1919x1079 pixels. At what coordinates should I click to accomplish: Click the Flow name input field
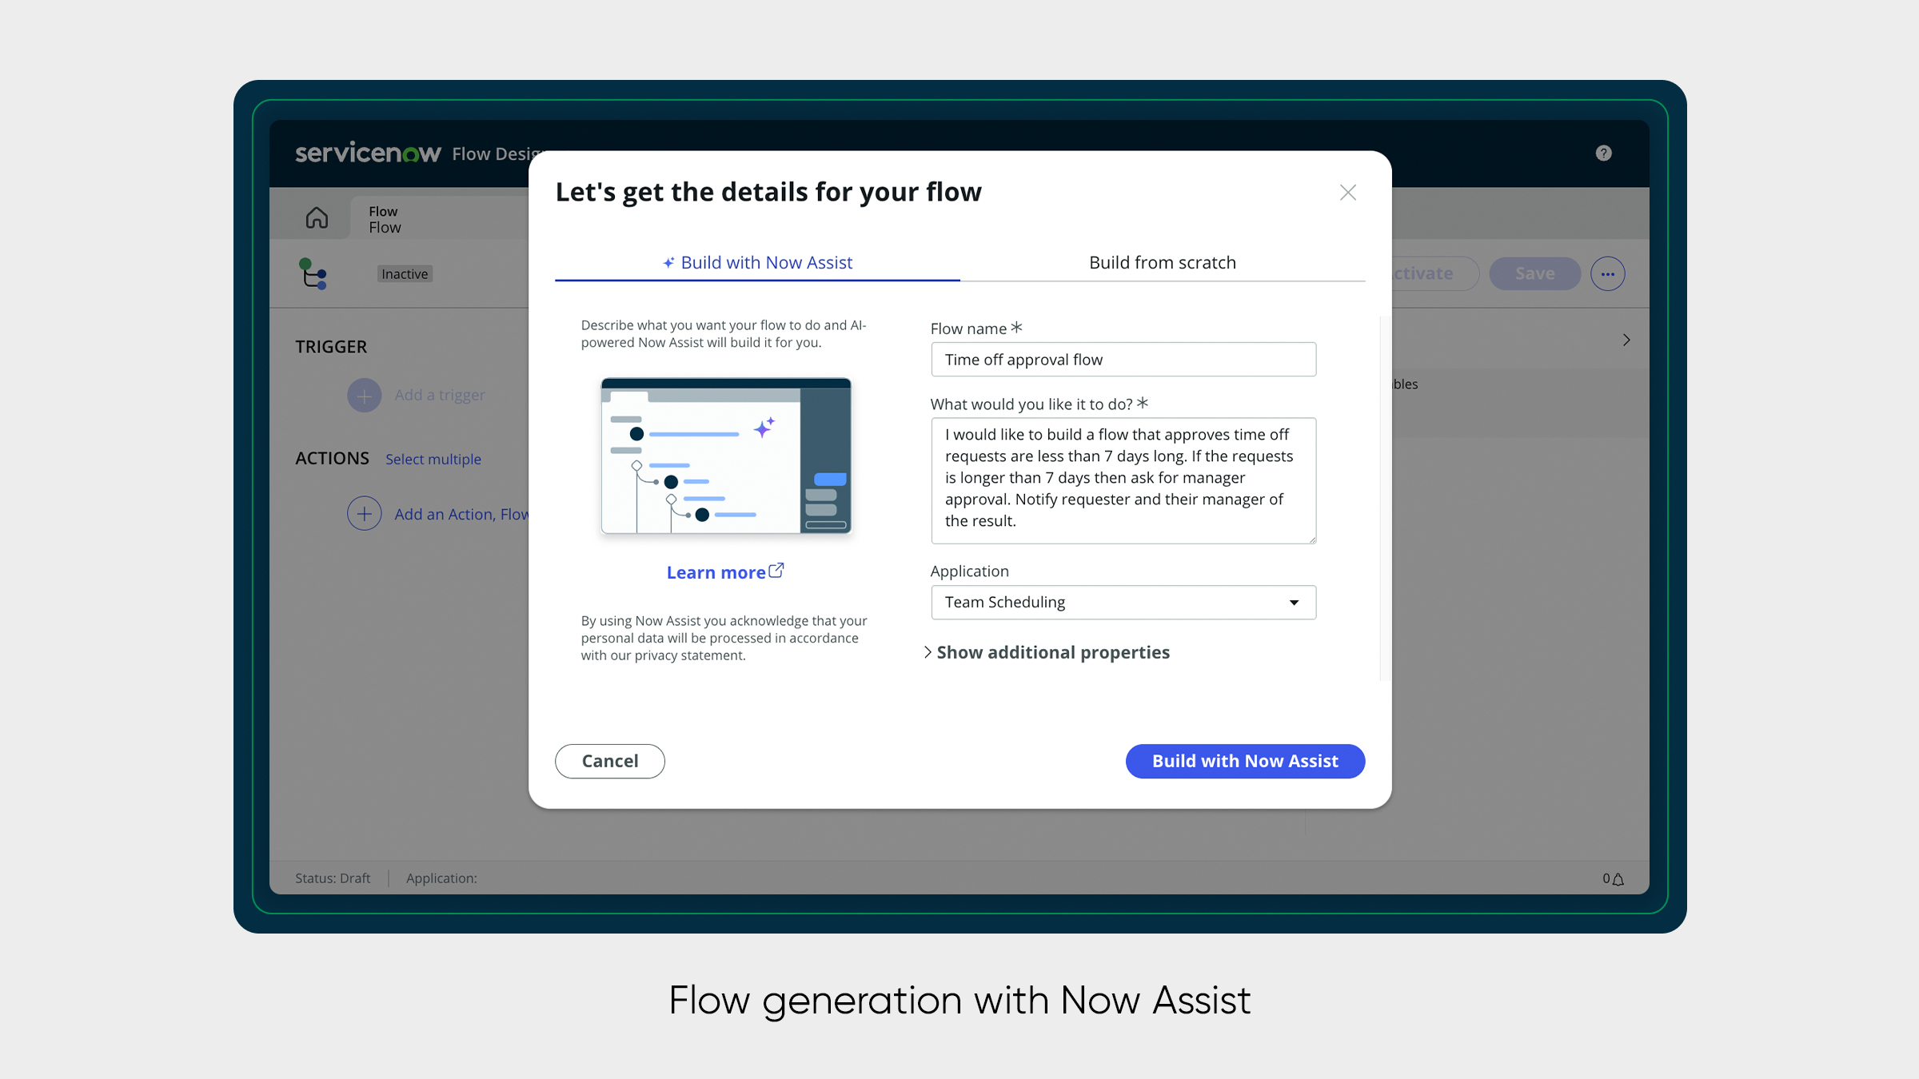tap(1123, 360)
